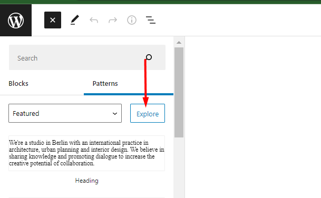Open the List View outline icon
Image resolution: width=321 pixels, height=198 pixels.
(150, 20)
